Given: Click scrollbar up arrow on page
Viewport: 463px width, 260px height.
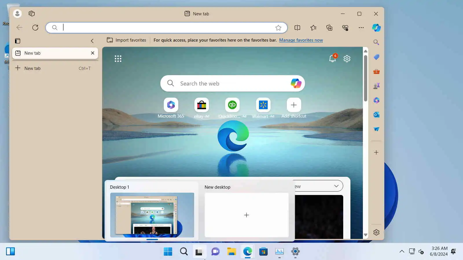Looking at the screenshot, I should pyautogui.click(x=365, y=51).
